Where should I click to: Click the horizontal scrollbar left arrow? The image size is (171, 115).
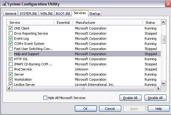[9, 89]
